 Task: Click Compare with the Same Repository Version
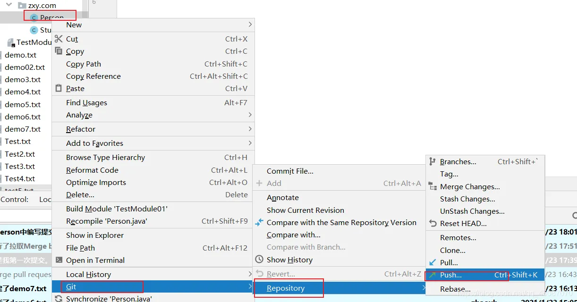coord(341,223)
